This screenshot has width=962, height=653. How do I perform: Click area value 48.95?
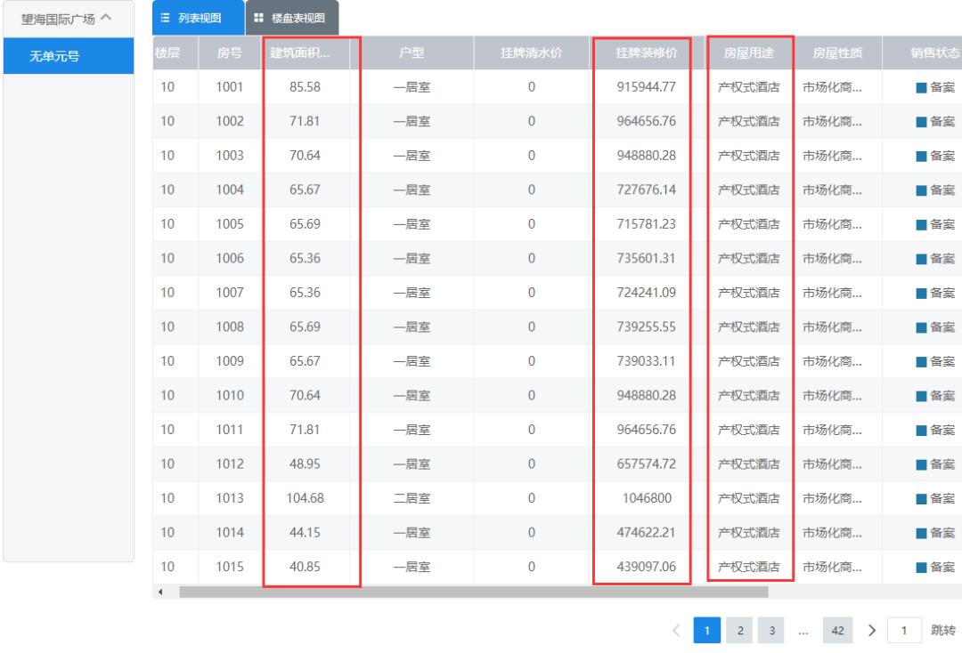pyautogui.click(x=305, y=464)
